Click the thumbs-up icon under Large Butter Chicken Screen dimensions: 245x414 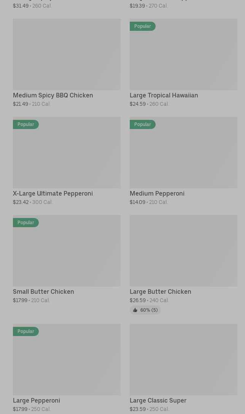click(135, 310)
